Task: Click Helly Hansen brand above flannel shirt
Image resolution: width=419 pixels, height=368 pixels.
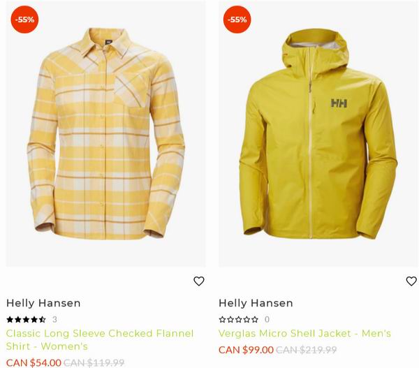Action: point(43,303)
